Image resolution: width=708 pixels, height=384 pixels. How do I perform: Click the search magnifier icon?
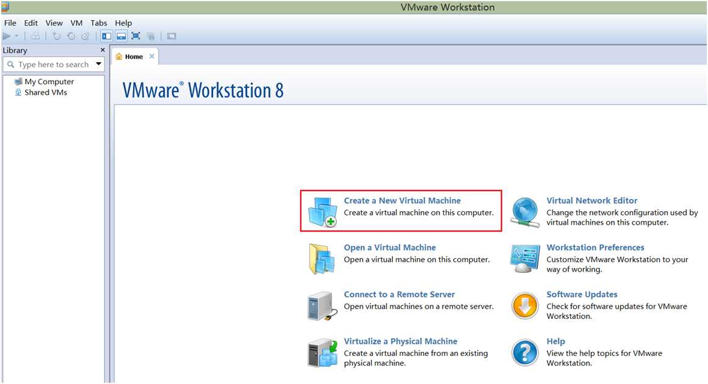click(11, 65)
